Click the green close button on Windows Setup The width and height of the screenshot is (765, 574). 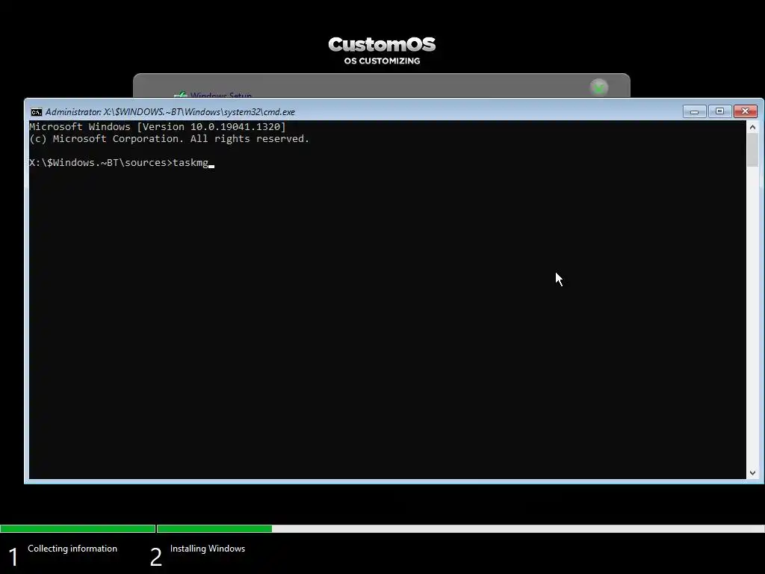coord(598,88)
